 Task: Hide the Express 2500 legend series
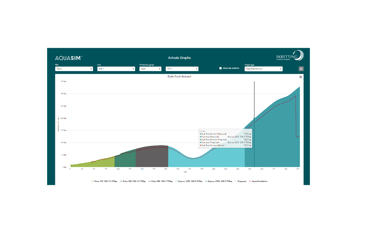pos(220,181)
